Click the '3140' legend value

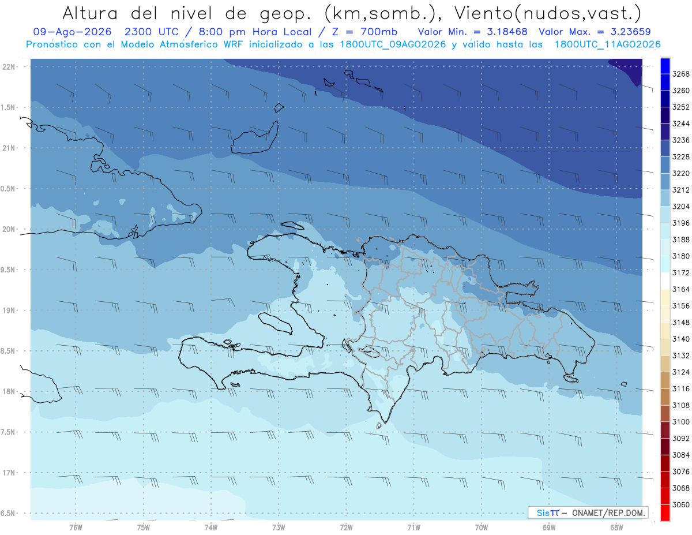click(x=681, y=339)
